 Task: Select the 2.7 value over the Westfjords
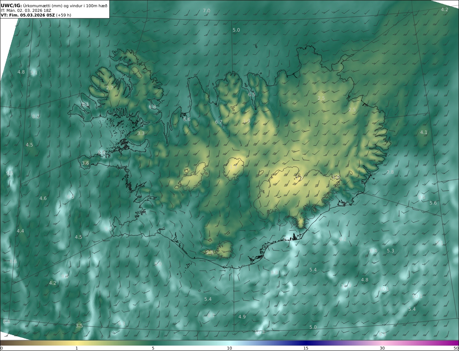110,88
